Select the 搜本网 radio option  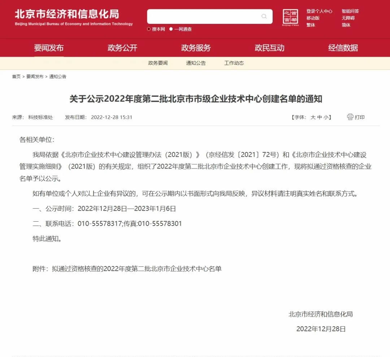click(149, 29)
